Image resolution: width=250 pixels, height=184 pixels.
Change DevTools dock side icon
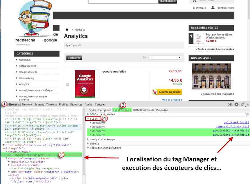(243, 105)
